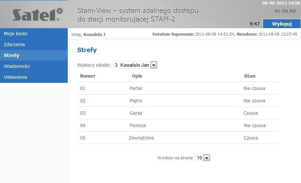Open the Wybierz obiekt dropdown

[x=135, y=65]
